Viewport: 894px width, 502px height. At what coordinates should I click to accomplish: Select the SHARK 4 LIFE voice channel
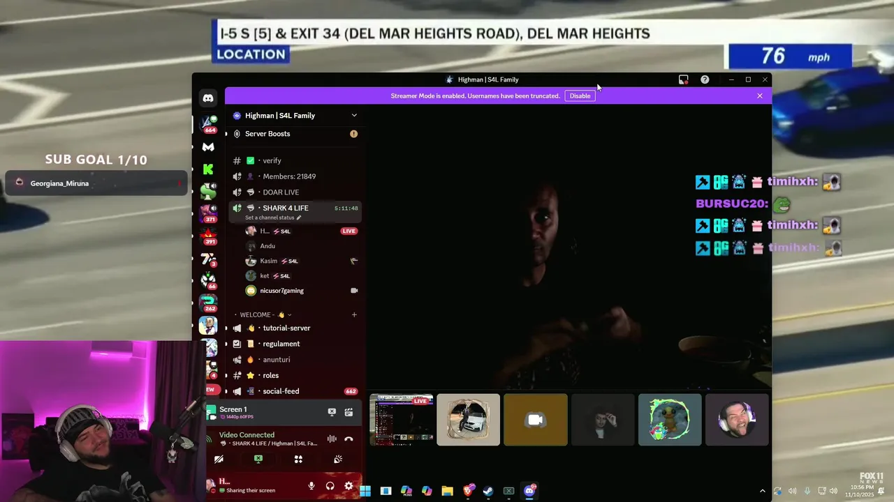click(295, 208)
